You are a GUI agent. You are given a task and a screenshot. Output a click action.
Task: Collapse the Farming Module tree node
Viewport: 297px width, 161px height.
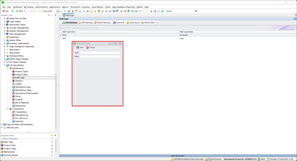point(5,65)
